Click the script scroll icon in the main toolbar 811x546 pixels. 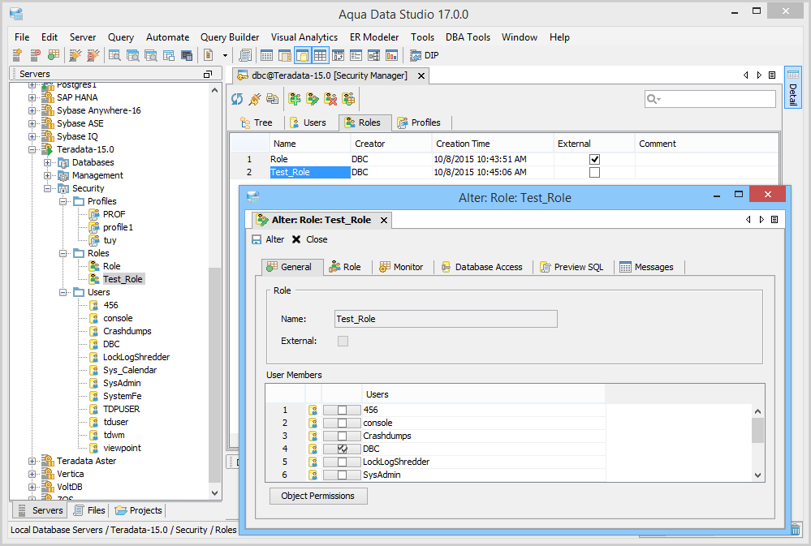coord(246,55)
